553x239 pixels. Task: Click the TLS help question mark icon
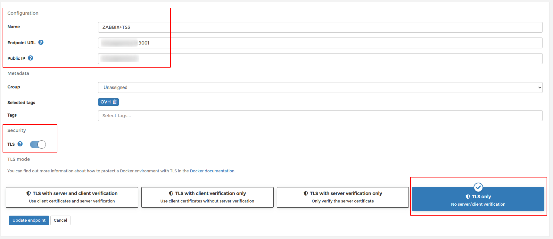[20, 144]
